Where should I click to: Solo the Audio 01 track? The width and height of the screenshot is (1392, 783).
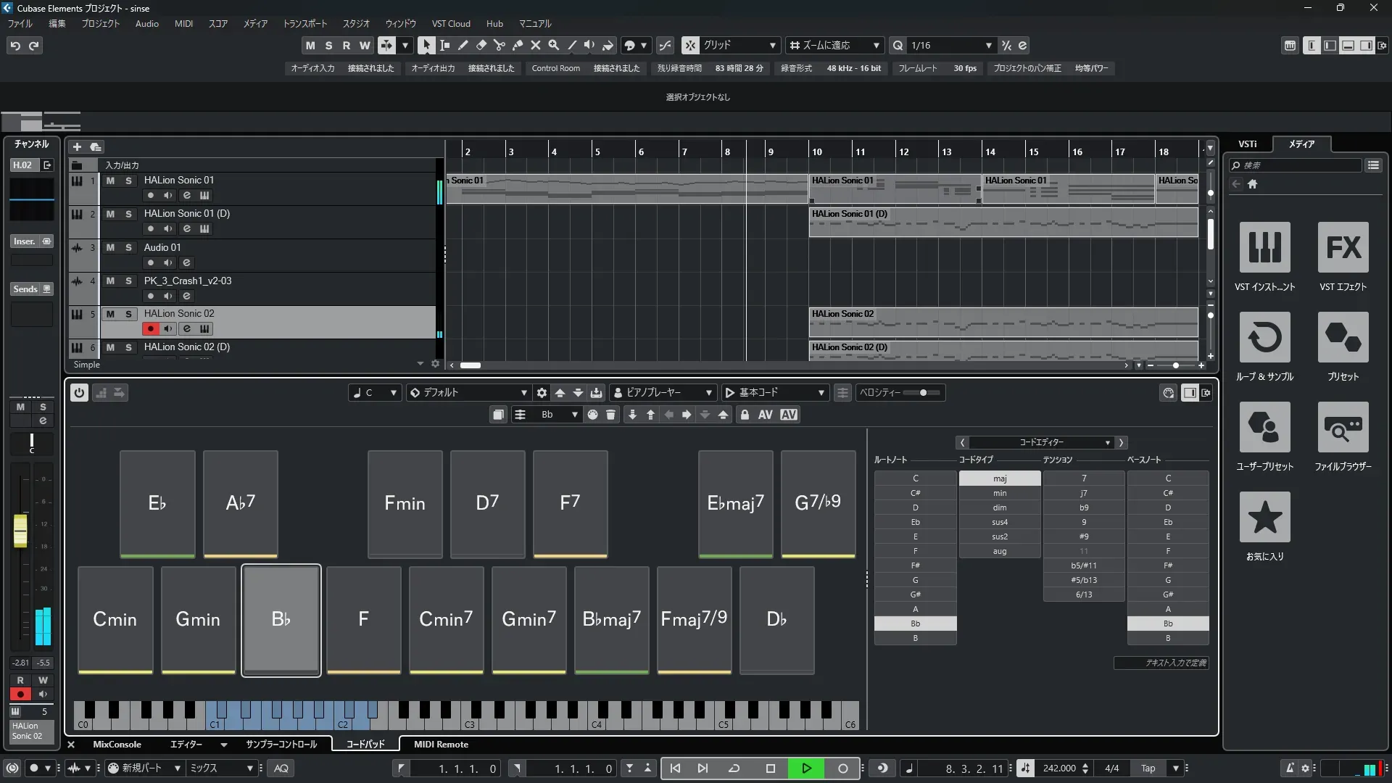(128, 248)
